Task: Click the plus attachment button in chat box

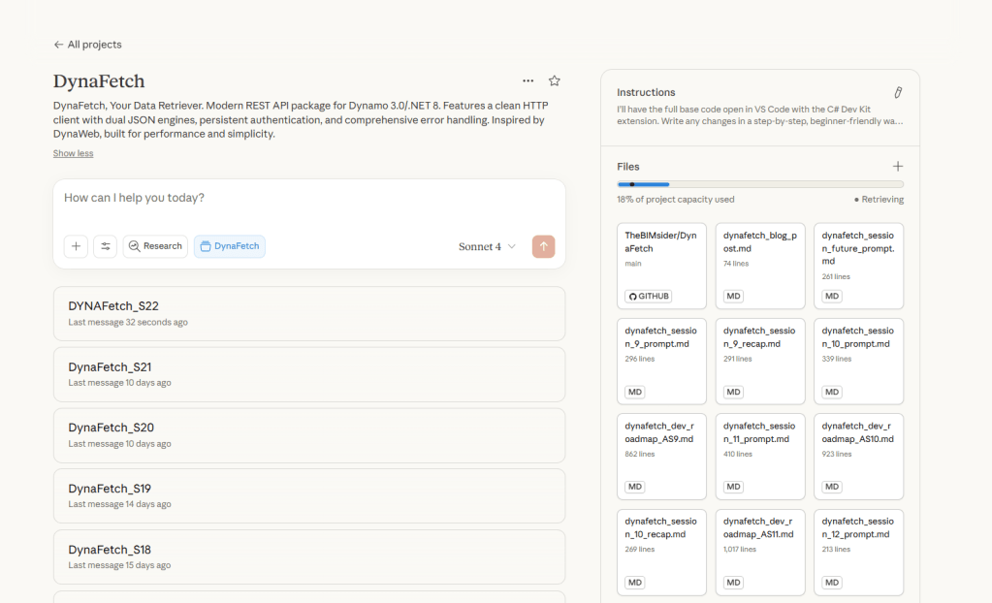Action: pos(76,246)
